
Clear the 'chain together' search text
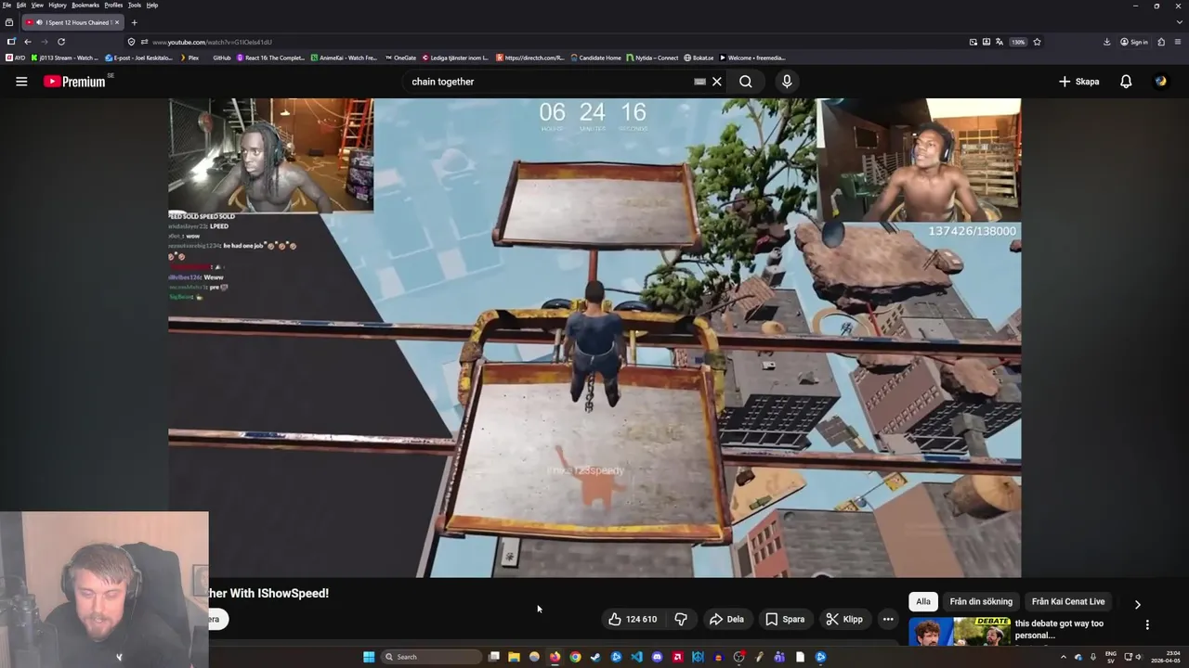point(717,82)
